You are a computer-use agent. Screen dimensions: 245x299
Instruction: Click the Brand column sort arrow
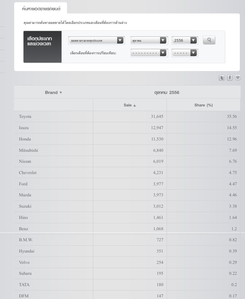pyautogui.click(x=61, y=93)
